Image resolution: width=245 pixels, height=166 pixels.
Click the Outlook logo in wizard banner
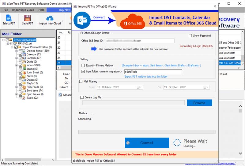coord(82,20)
